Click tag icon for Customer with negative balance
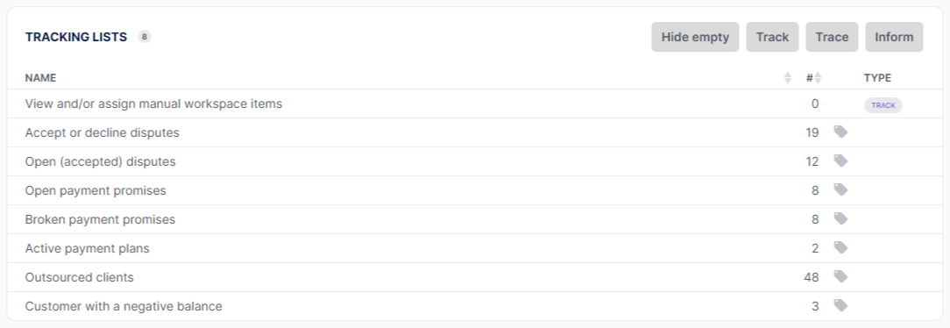The height and width of the screenshot is (328, 950). (840, 305)
